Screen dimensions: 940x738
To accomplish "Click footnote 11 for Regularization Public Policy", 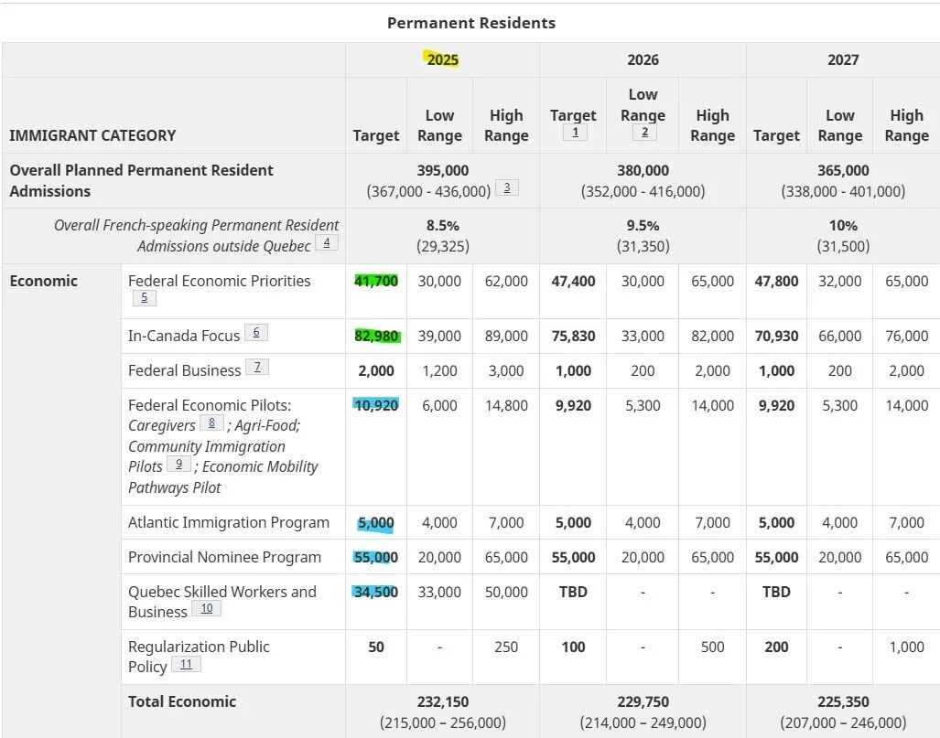I will point(186,664).
